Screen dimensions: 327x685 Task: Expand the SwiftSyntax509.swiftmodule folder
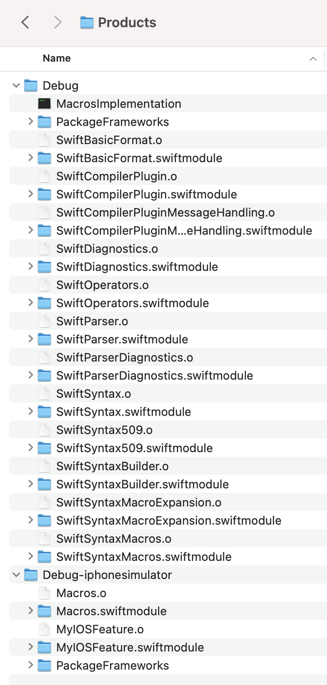coord(30,448)
